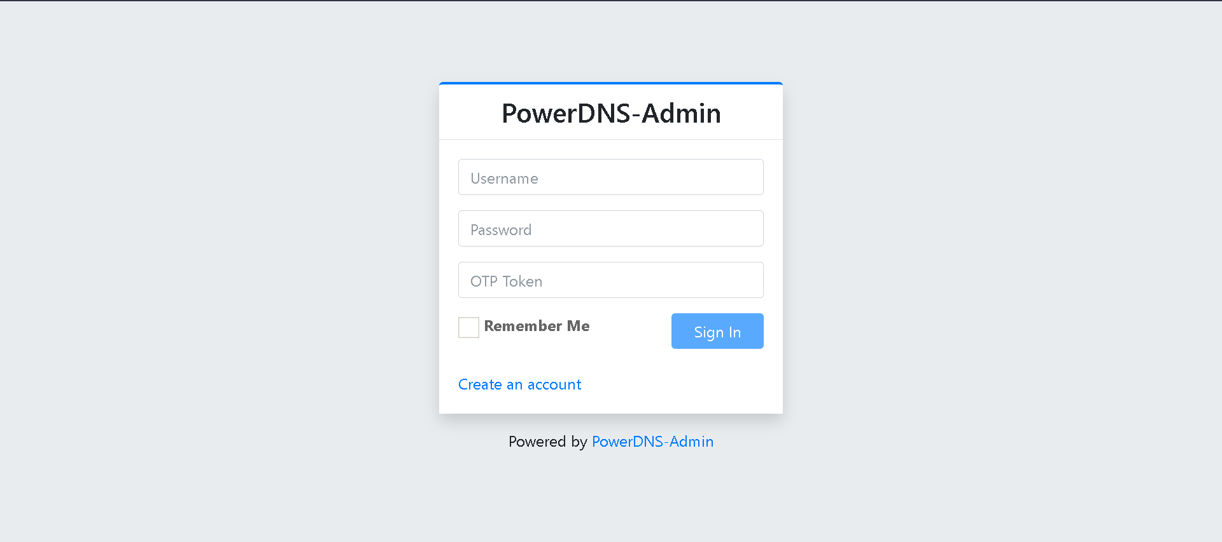The width and height of the screenshot is (1222, 542).
Task: Click the PowerDNS-Admin login heading
Action: pos(611,113)
